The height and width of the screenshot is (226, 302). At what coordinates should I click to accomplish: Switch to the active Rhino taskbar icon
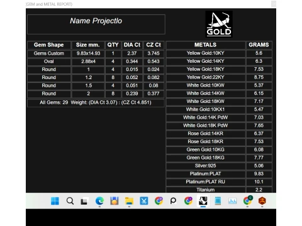203,201
